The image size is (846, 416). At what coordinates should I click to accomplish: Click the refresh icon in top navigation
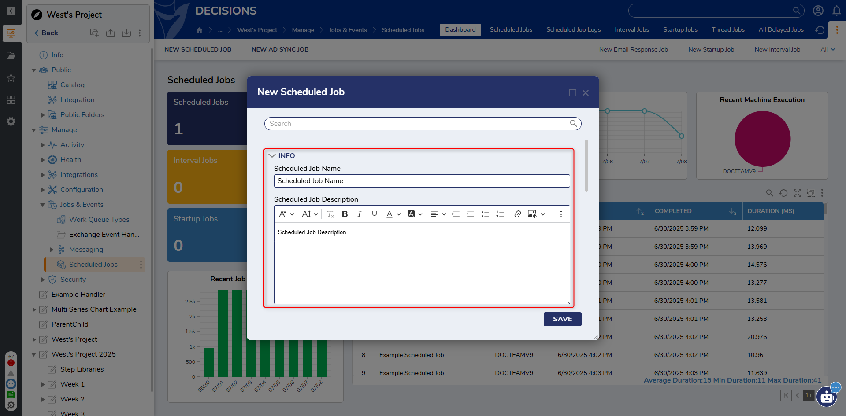pos(820,30)
